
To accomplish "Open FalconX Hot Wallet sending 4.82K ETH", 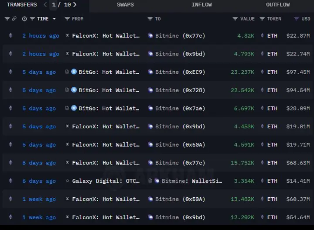I will 106,36.
